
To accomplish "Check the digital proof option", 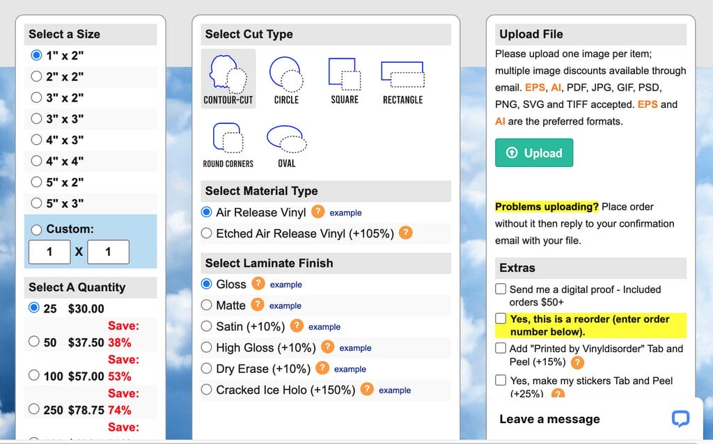I will point(501,289).
